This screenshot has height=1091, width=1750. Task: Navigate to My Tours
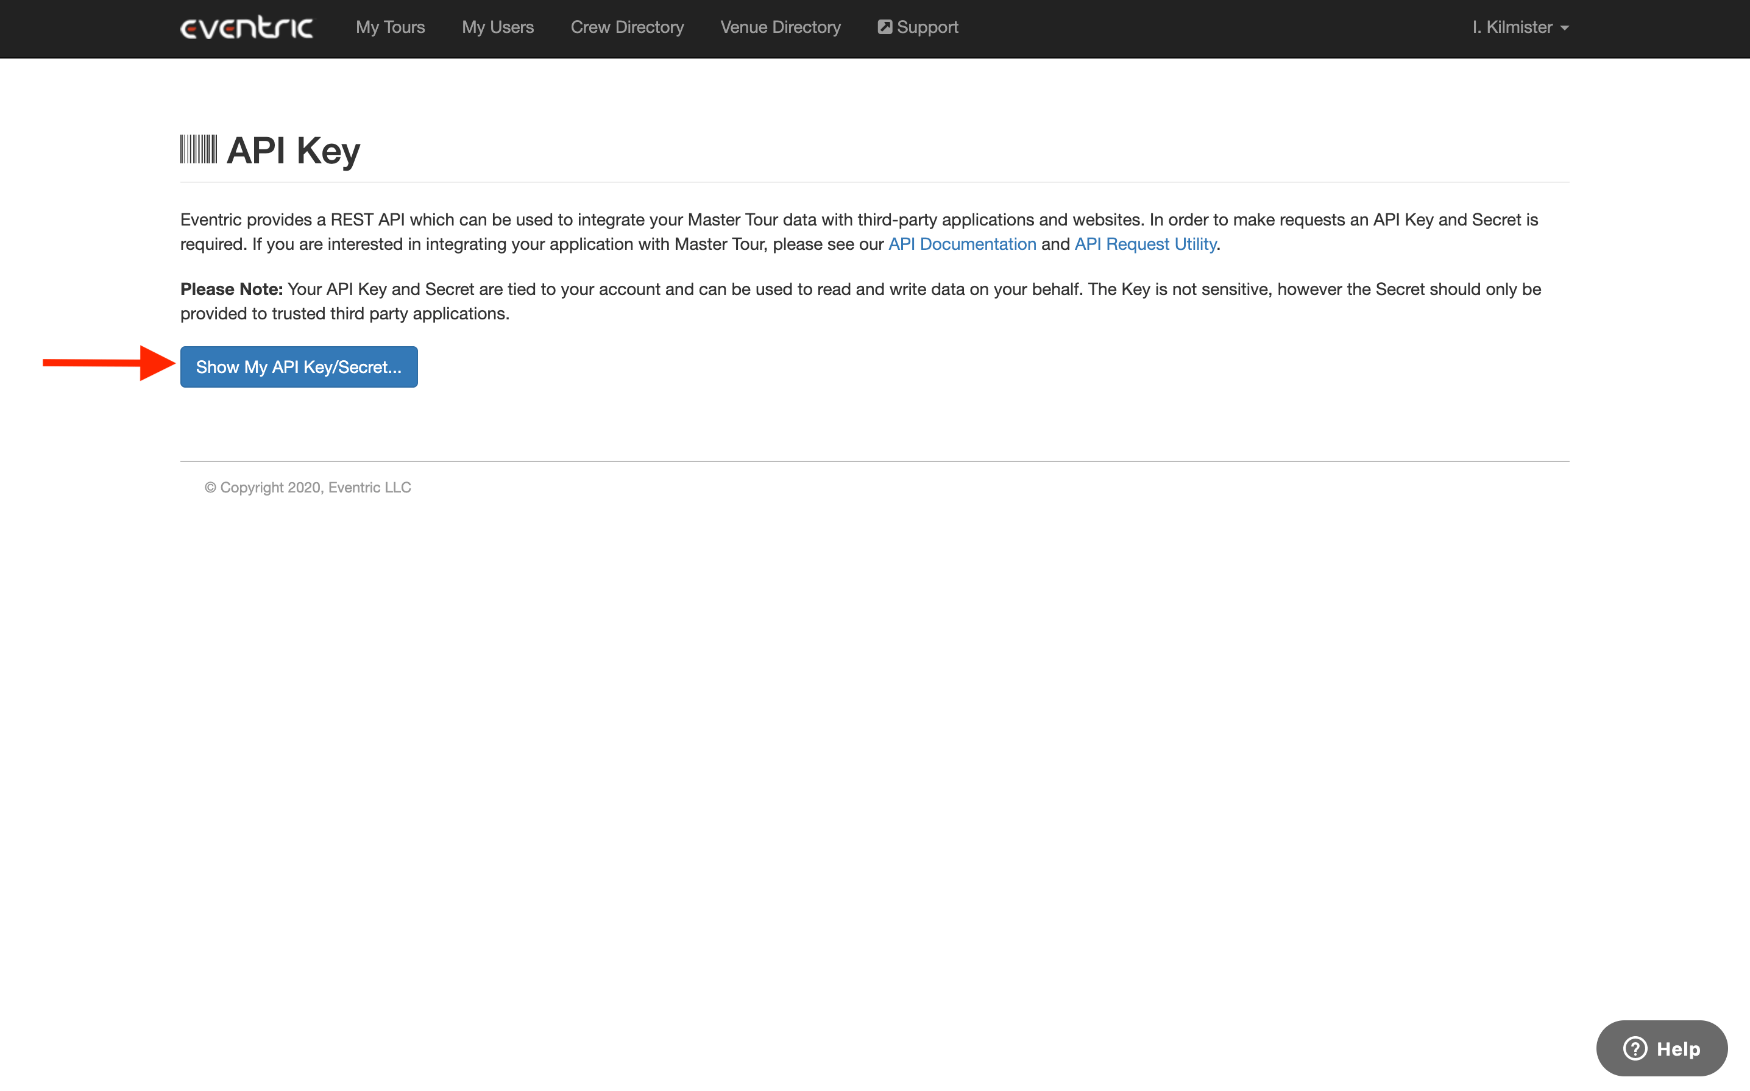pyautogui.click(x=390, y=27)
